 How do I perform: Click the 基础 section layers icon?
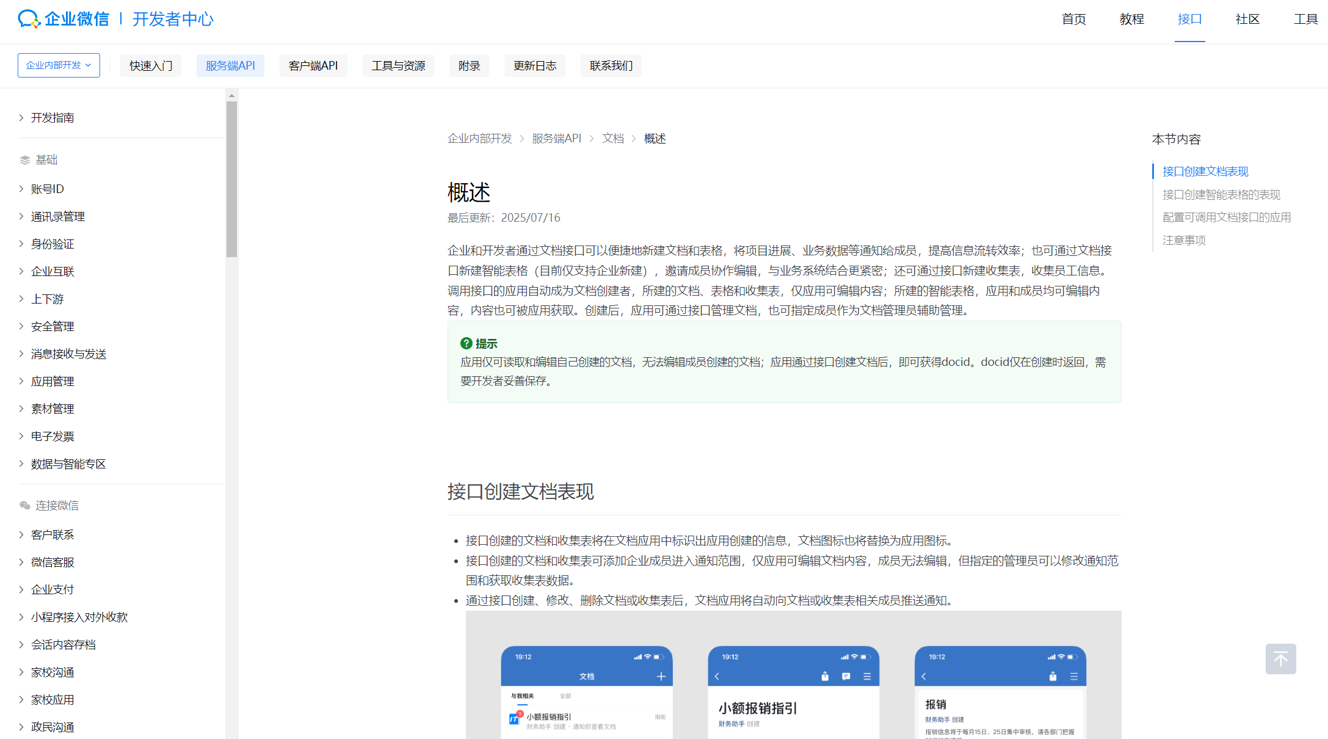pyautogui.click(x=25, y=160)
